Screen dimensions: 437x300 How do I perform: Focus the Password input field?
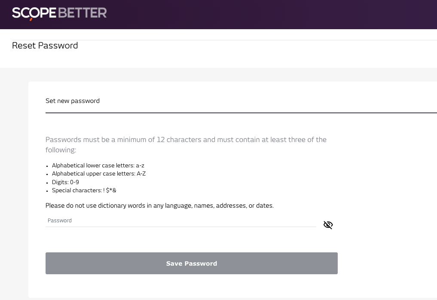(180, 221)
